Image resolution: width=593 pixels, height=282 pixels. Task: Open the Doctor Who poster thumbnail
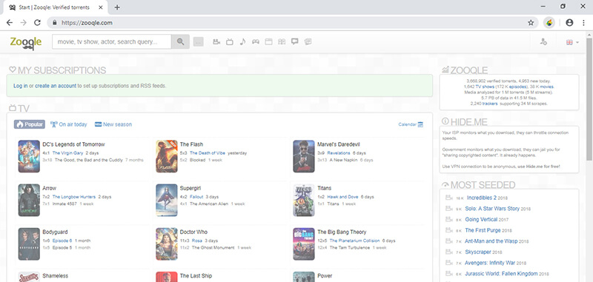point(167,244)
